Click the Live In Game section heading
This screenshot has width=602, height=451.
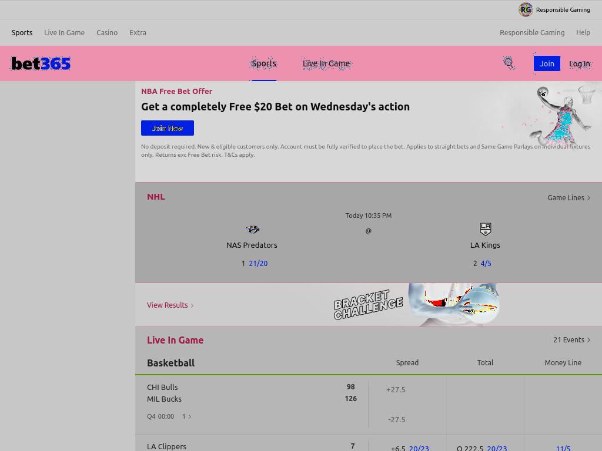point(175,340)
